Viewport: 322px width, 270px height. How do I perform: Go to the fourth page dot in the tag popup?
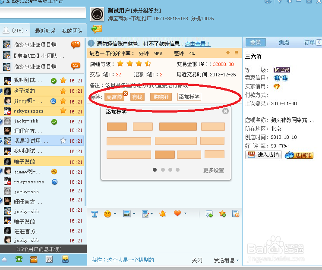click(178, 170)
